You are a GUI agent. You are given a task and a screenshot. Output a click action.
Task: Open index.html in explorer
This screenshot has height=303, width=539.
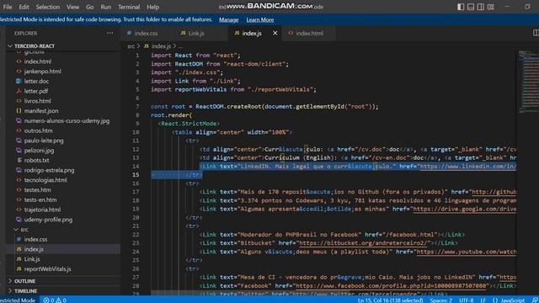[37, 61]
